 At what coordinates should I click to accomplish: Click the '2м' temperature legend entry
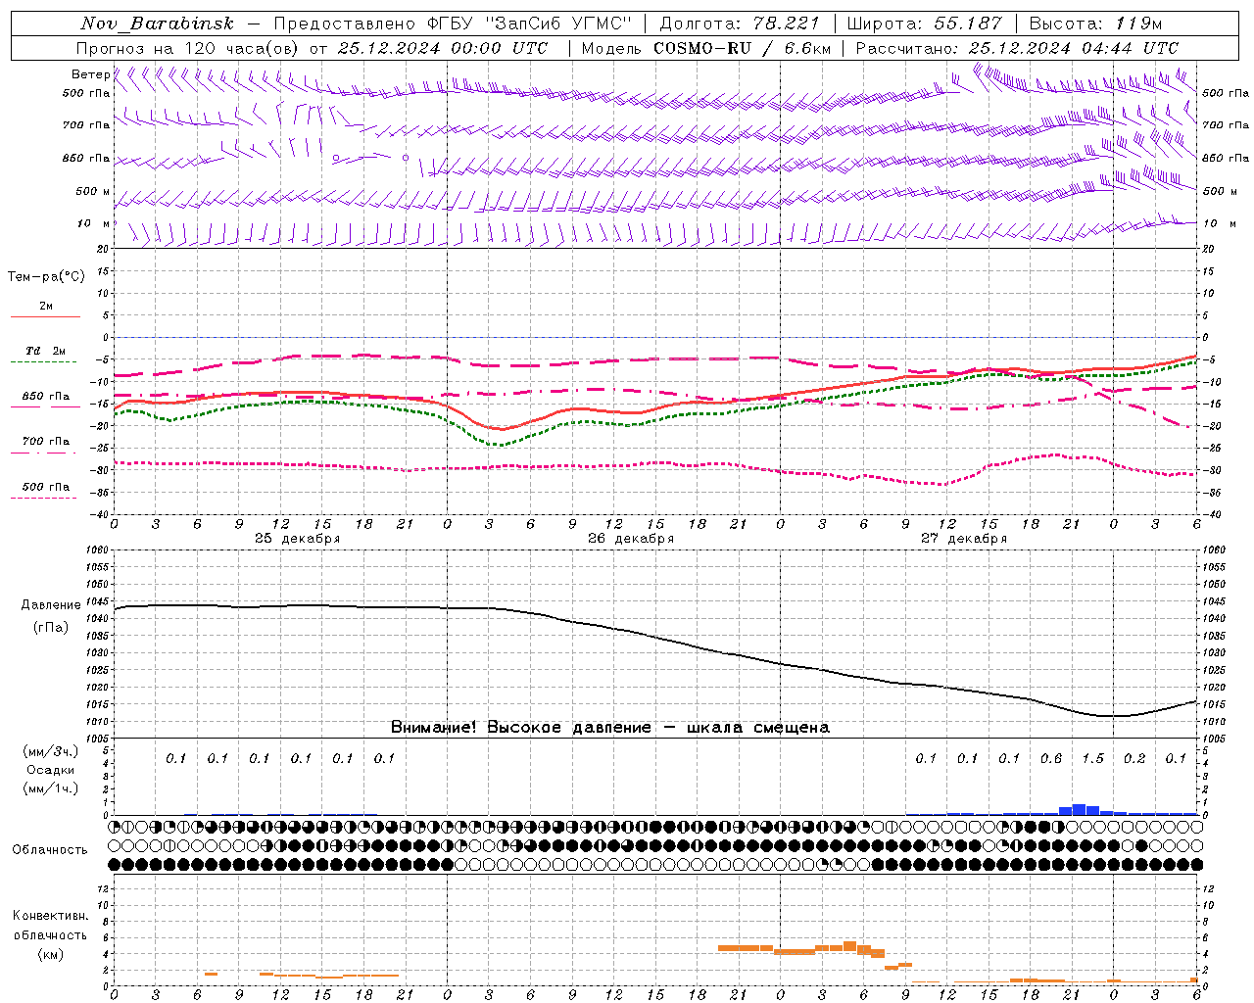46,306
